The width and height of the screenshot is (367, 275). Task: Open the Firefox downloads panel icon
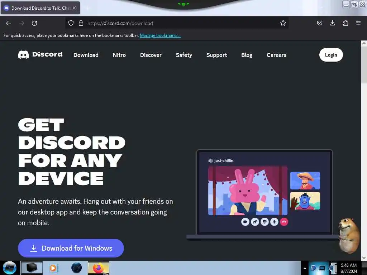tap(332, 23)
